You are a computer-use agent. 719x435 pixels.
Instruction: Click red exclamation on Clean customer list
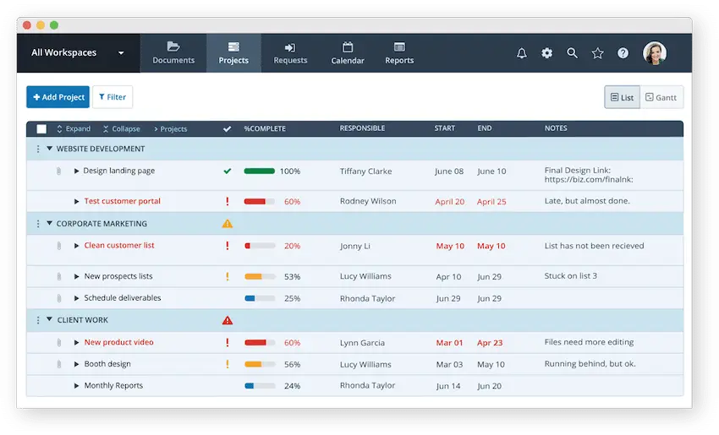(227, 246)
